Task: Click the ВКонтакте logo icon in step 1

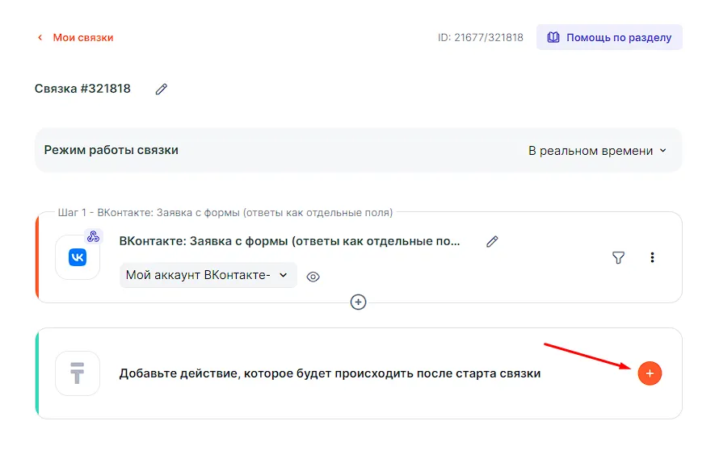Action: point(78,257)
